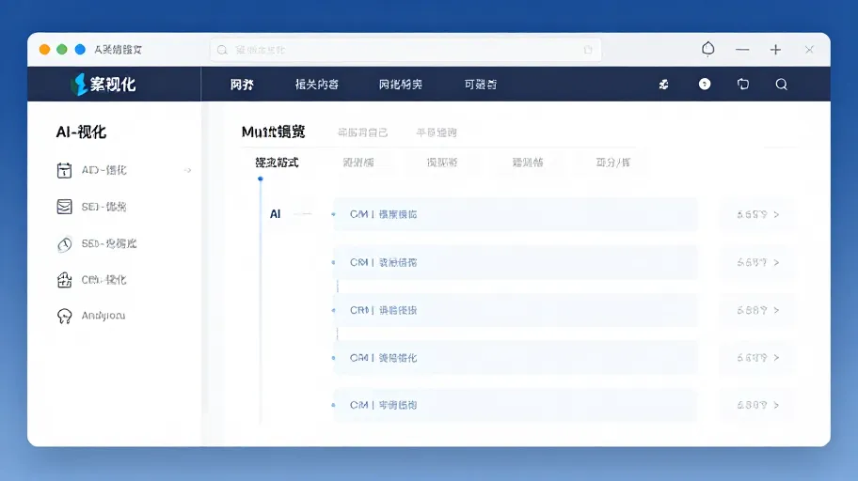This screenshot has width=858, height=481.
Task: Click the 案视化 brand name in the header
Action: pos(113,85)
